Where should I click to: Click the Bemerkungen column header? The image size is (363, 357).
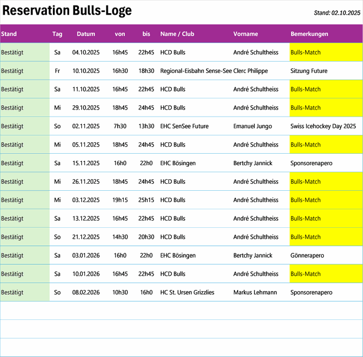(309, 34)
